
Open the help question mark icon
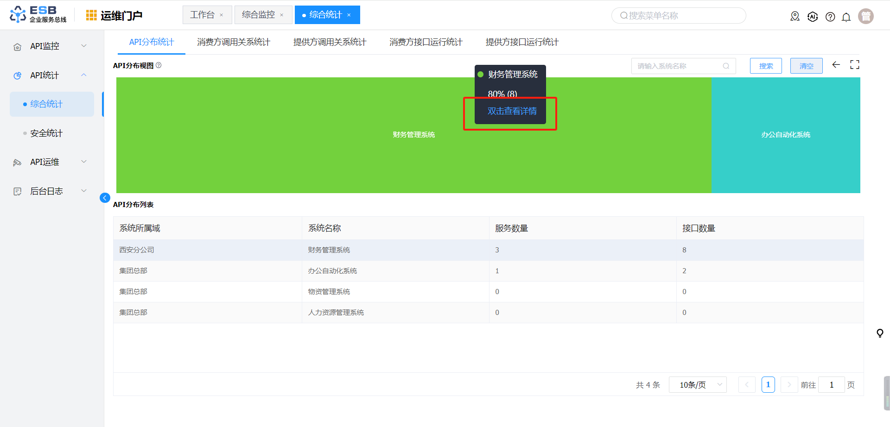830,17
